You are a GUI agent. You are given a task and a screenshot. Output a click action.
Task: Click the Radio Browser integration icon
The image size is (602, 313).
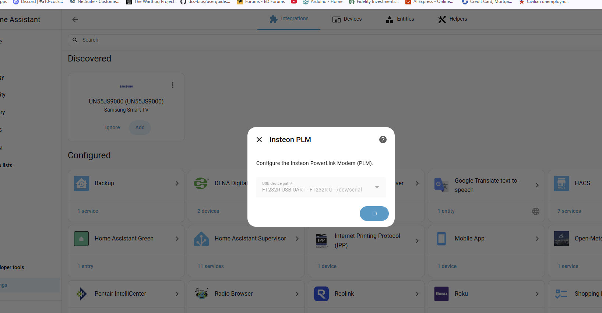(201, 294)
